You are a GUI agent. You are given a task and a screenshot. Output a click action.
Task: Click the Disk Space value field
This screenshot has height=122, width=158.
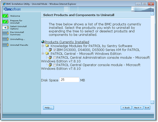(x=69, y=80)
